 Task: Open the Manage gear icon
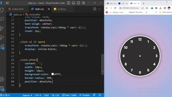(2, 89)
